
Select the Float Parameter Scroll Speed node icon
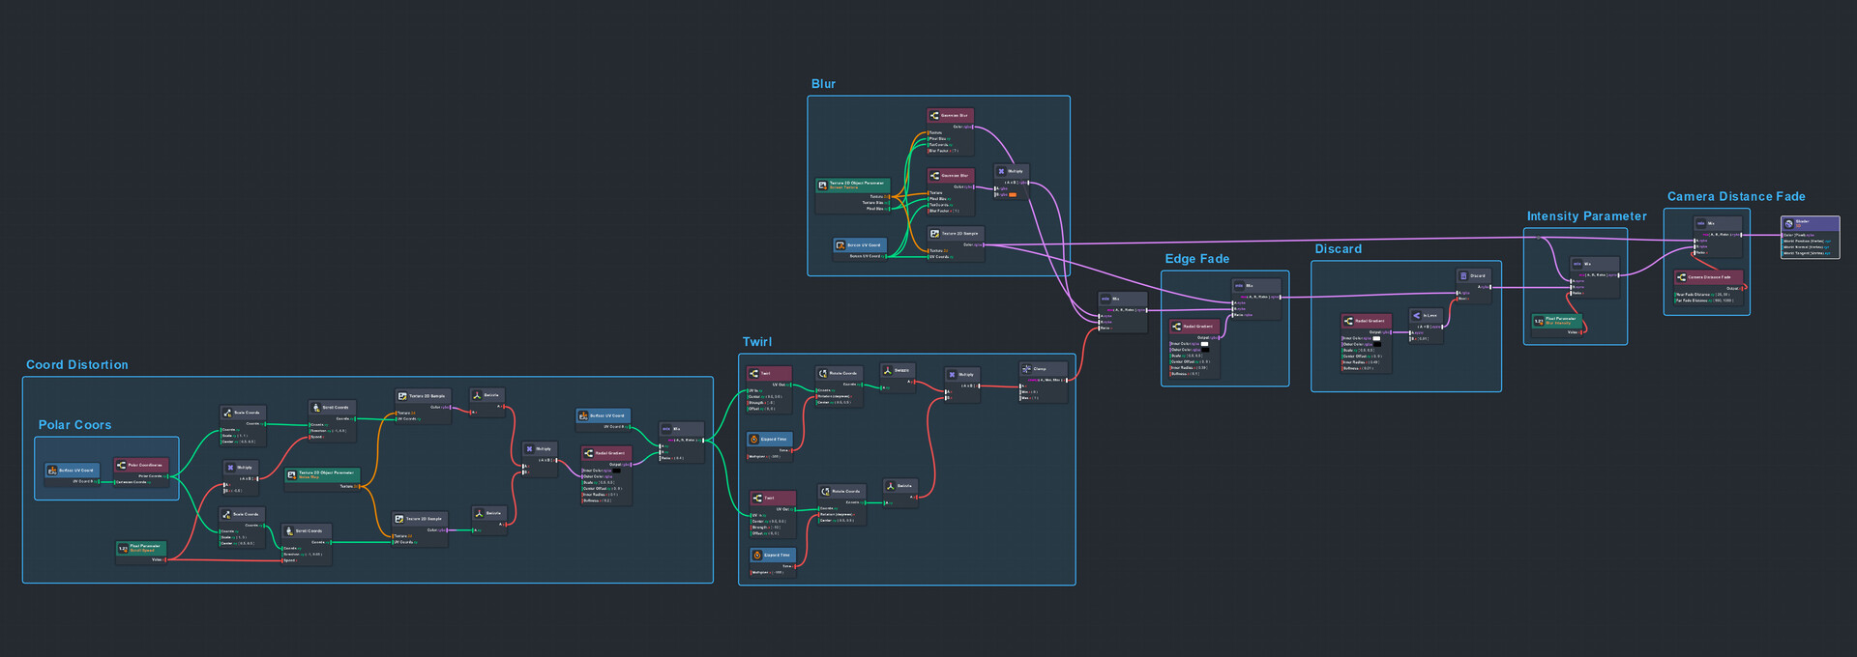pos(123,548)
